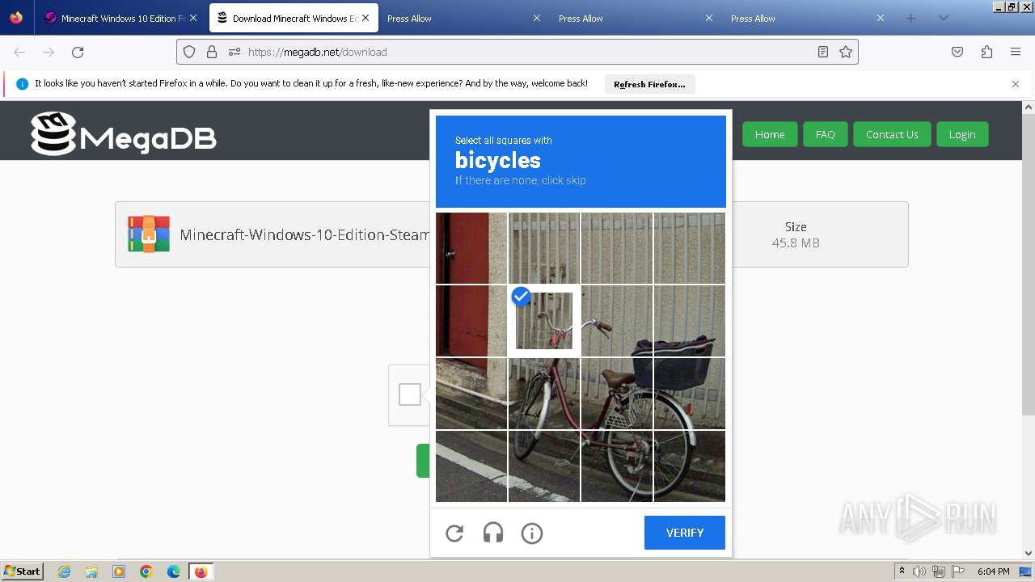Open the Firefox application menu

coord(1016,52)
